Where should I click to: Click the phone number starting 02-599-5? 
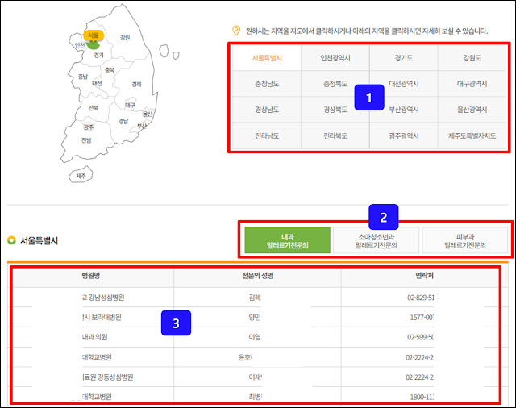[x=420, y=337]
